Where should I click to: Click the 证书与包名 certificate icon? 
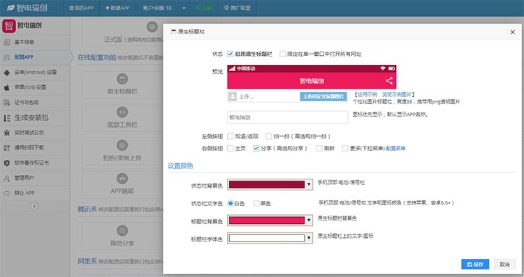[7, 103]
